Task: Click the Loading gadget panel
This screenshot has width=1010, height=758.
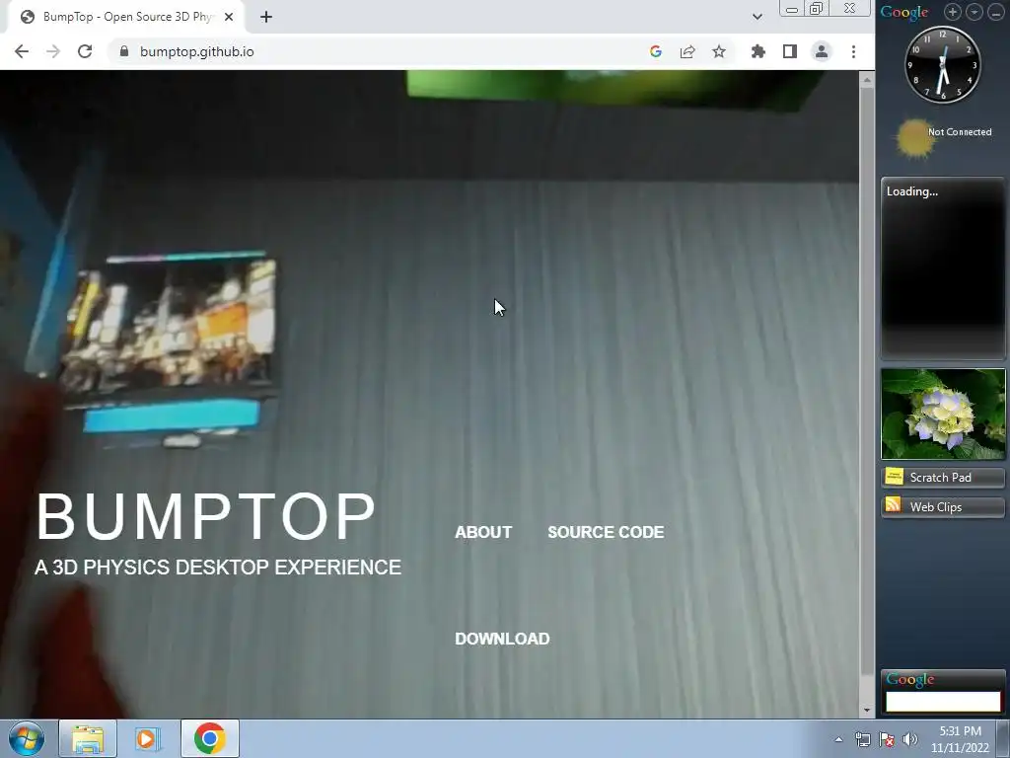Action: [x=943, y=268]
